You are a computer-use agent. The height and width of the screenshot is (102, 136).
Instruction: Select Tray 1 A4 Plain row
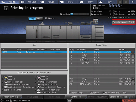click(102, 52)
